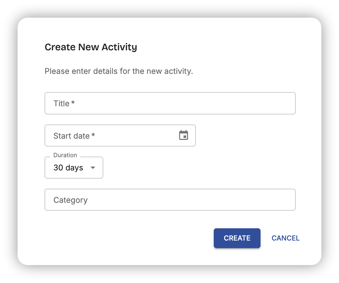The width and height of the screenshot is (339, 283).
Task: Open the Duration dropdown
Action: click(x=74, y=168)
